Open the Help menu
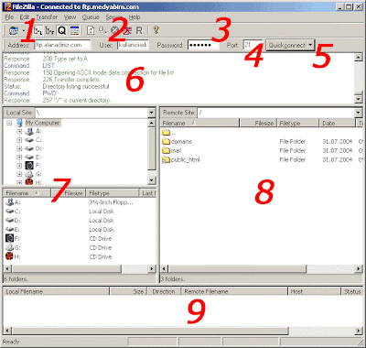This screenshot has width=366, height=348. [135, 17]
